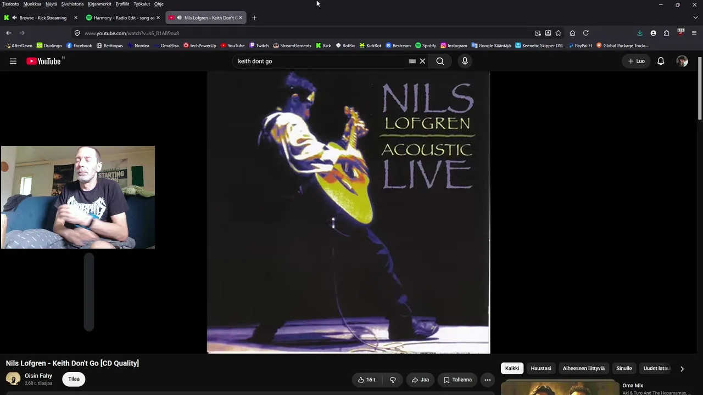Open the YouTube account avatar menu
Image resolution: width=703 pixels, height=395 pixels.
point(682,61)
